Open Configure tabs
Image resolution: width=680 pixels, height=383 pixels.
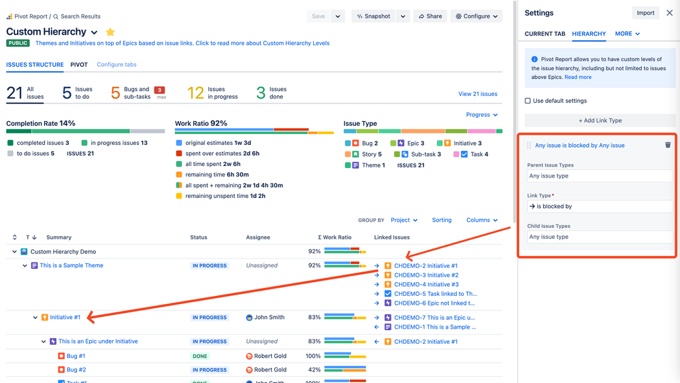point(116,65)
